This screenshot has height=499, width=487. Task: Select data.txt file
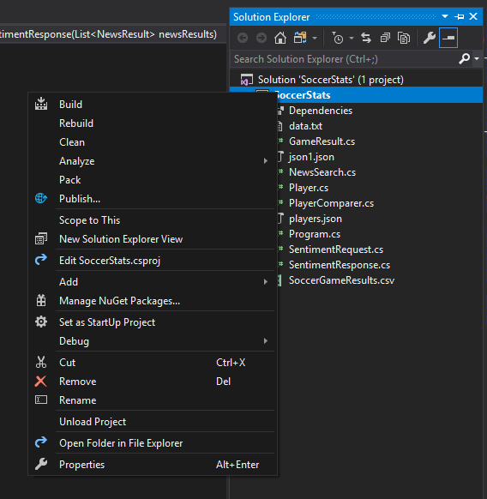pyautogui.click(x=305, y=126)
